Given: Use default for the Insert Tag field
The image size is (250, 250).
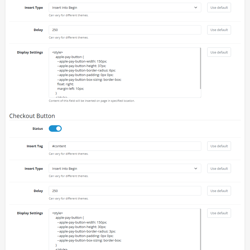Looking at the screenshot, I should point(219,146).
